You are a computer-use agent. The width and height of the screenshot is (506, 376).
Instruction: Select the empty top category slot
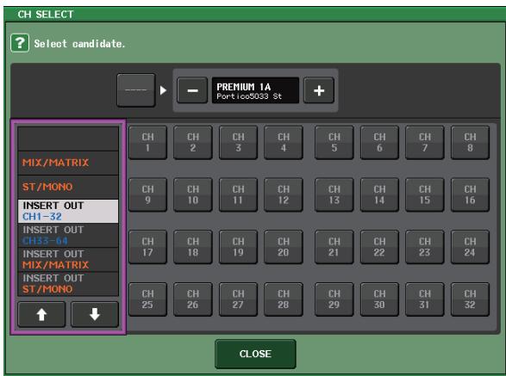pos(68,139)
